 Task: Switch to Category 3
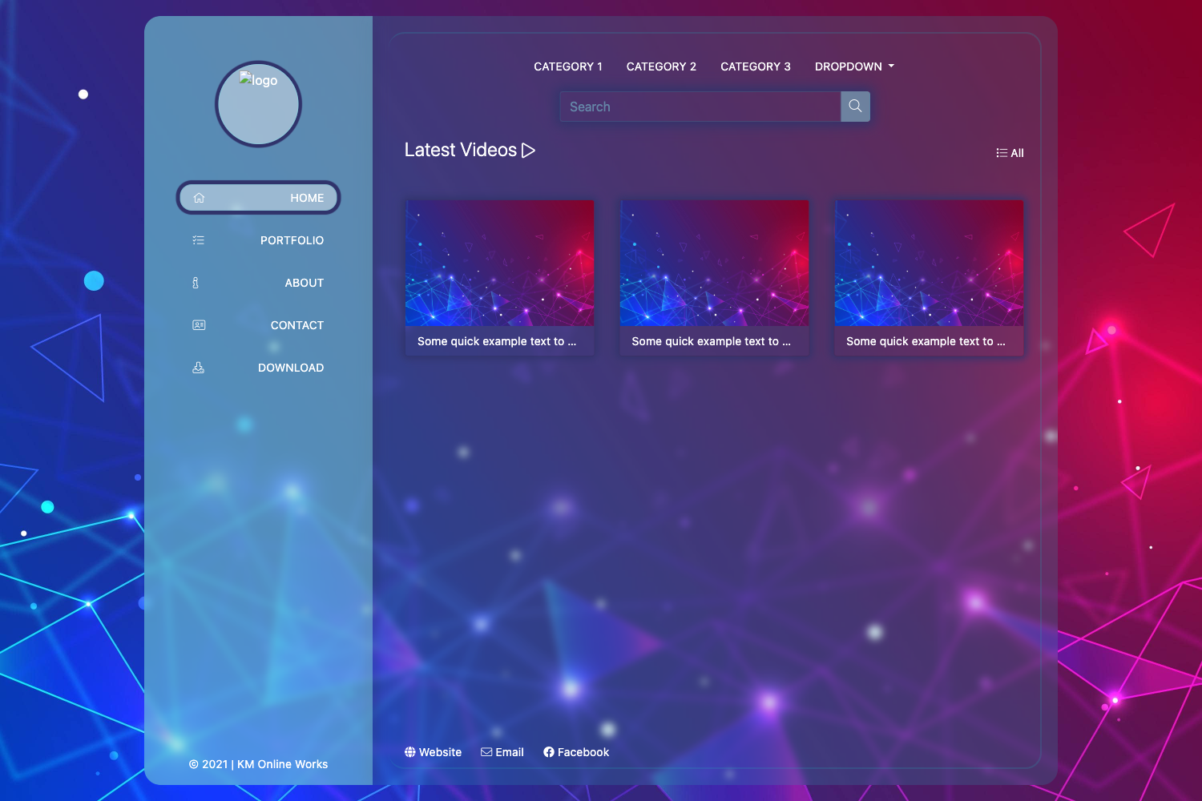point(755,66)
